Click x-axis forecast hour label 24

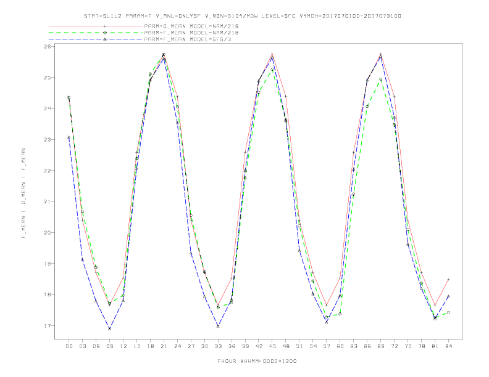pyautogui.click(x=177, y=346)
